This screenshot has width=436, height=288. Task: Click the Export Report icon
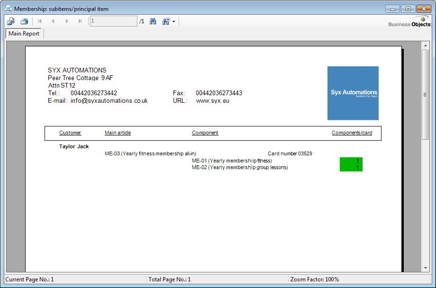pyautogui.click(x=11, y=21)
